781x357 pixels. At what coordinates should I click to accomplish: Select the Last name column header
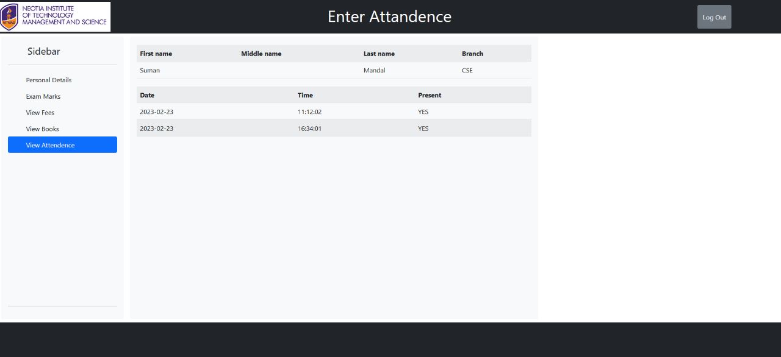(x=379, y=54)
